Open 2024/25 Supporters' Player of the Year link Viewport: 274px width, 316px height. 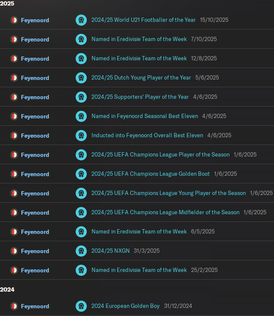[140, 97]
